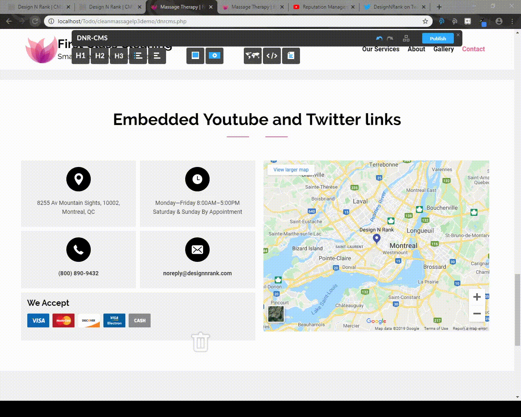Click the Visa payment logo
Screen dimensions: 521x417
(38, 320)
